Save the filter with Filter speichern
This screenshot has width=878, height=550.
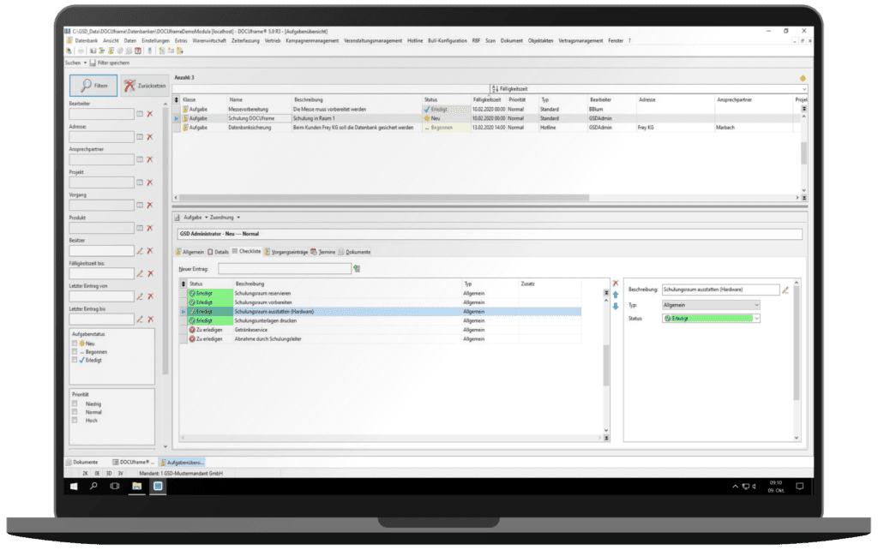tap(109, 63)
